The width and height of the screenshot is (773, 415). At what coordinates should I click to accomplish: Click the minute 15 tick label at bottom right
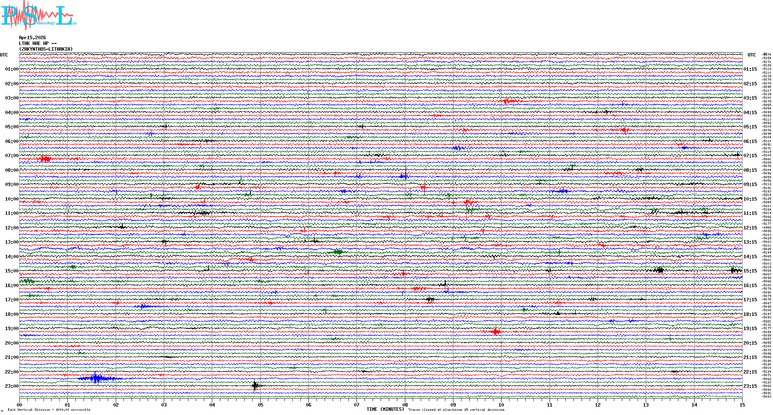[742, 405]
